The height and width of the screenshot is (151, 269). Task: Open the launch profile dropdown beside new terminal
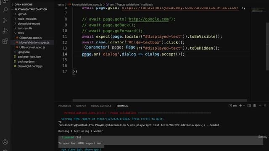pyautogui.click(x=244, y=106)
